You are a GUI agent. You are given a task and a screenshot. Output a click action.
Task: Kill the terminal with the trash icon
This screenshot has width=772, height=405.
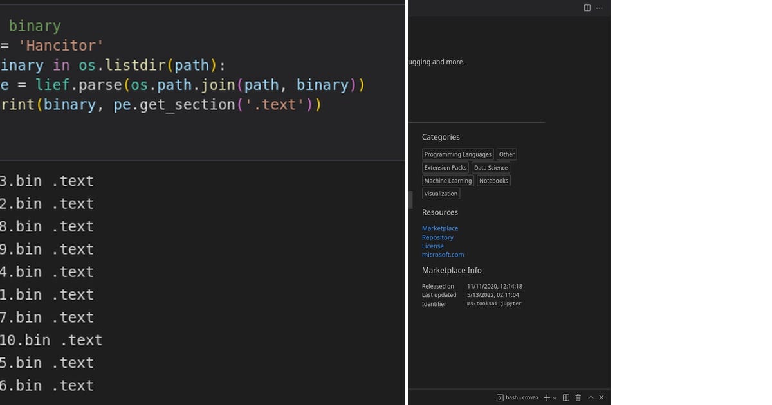point(578,397)
